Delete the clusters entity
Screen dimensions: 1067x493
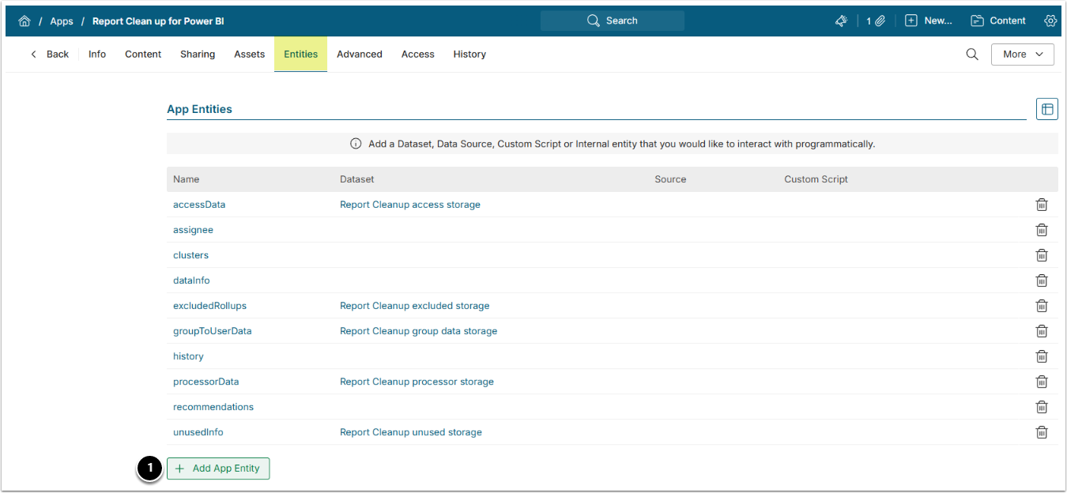point(1042,255)
